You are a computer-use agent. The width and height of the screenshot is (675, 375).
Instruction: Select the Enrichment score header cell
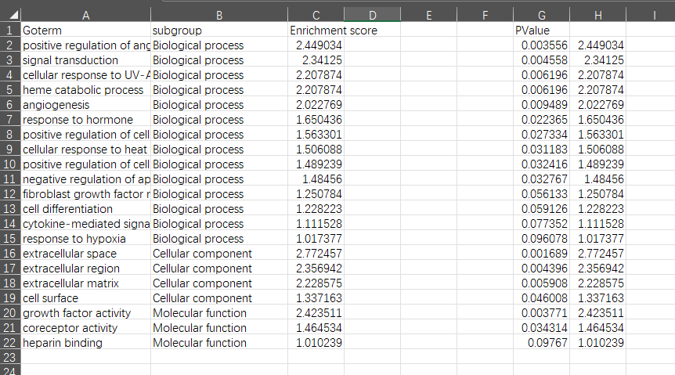click(316, 31)
